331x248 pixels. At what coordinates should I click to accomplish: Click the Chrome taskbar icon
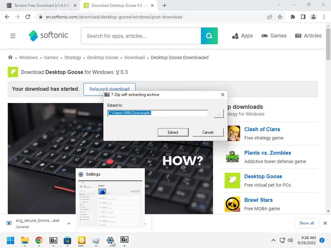pyautogui.click(x=39, y=240)
